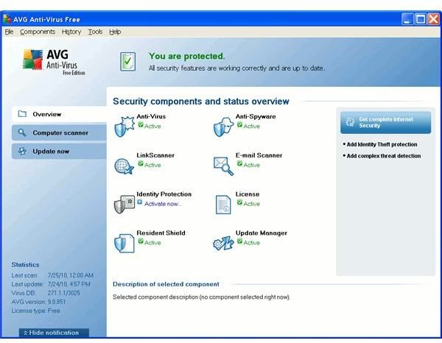Click the Identity Protection blue arrow icon
442x343 pixels.
(x=140, y=202)
